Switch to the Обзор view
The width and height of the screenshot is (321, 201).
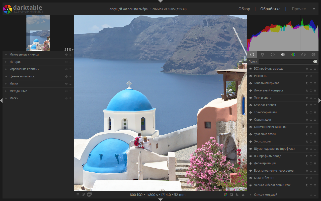click(244, 9)
